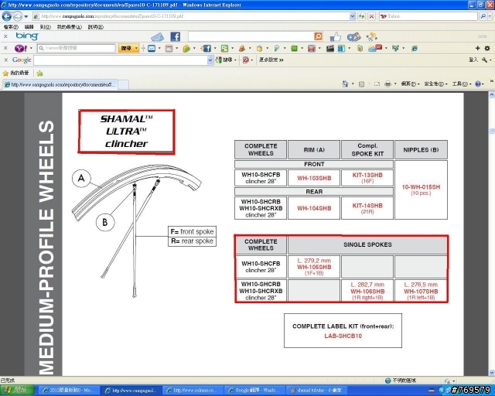
Task: Click the Yahoo Y! logo
Action: [x=21, y=48]
